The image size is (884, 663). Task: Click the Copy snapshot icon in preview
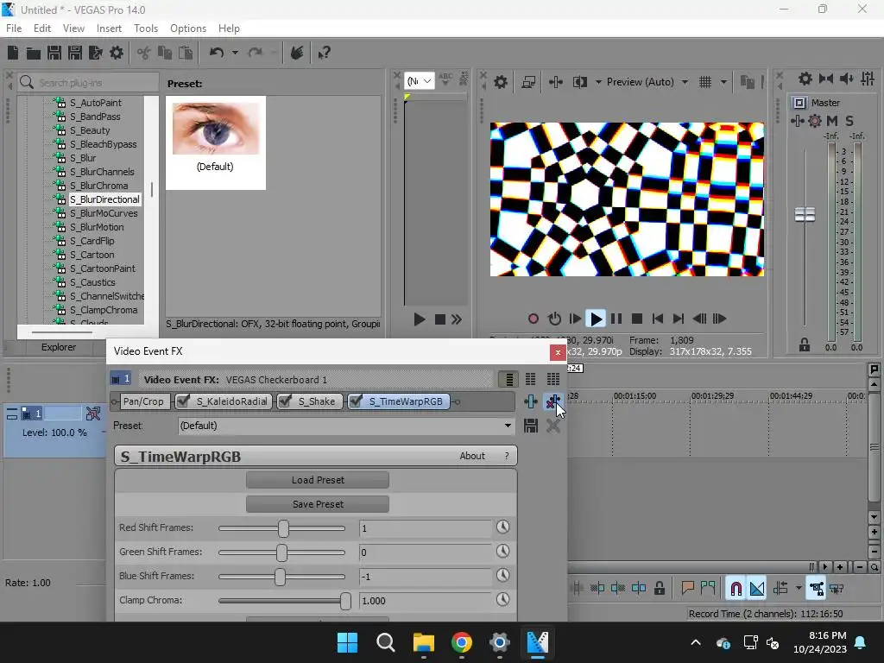tap(747, 82)
